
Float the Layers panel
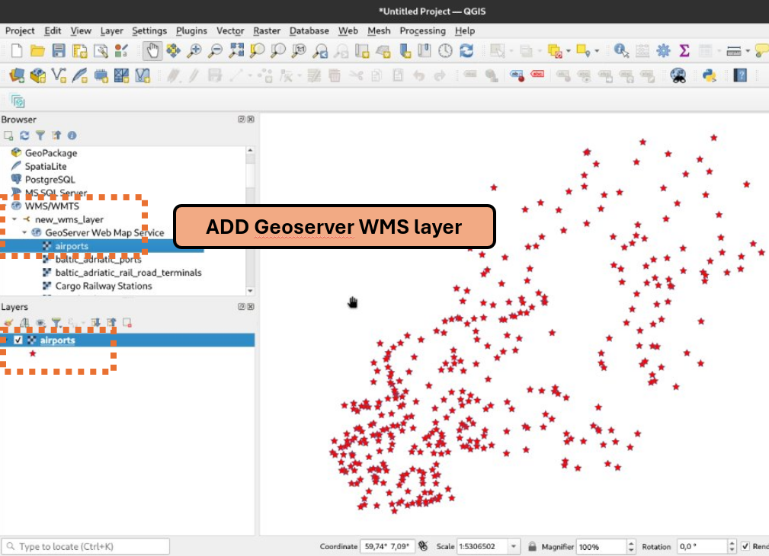pos(242,306)
